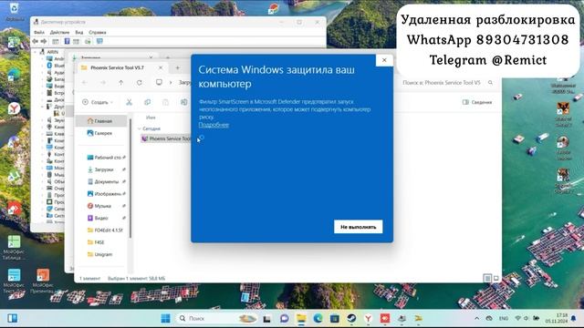The height and width of the screenshot is (328, 584).
Task: Click the search field 'Поиск в: Phoenix Service Tool V5'
Action: 447,83
